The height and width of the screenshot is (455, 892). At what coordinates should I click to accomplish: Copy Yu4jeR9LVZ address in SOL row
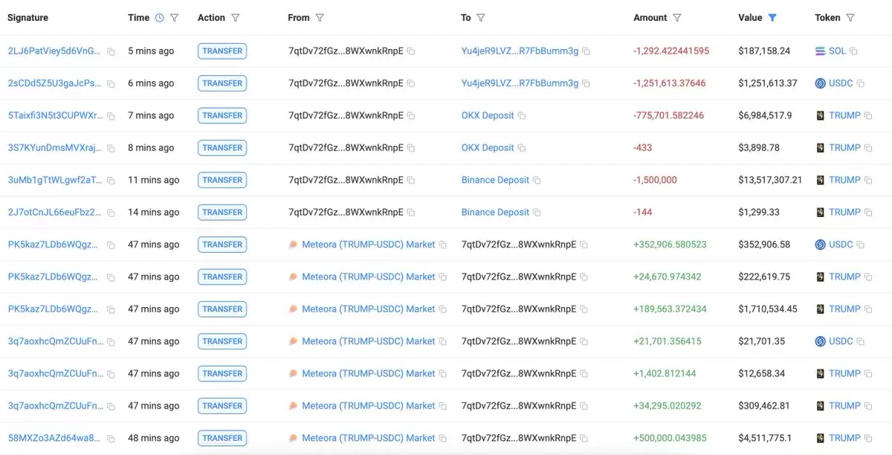586,51
